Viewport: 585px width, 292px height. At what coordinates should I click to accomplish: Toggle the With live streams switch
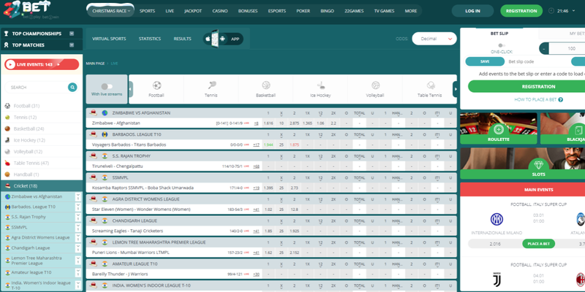(107, 86)
